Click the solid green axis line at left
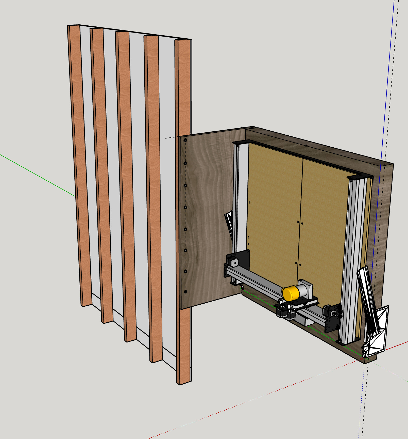Image resolution: width=408 pixels, height=439 pixels. coord(38,175)
